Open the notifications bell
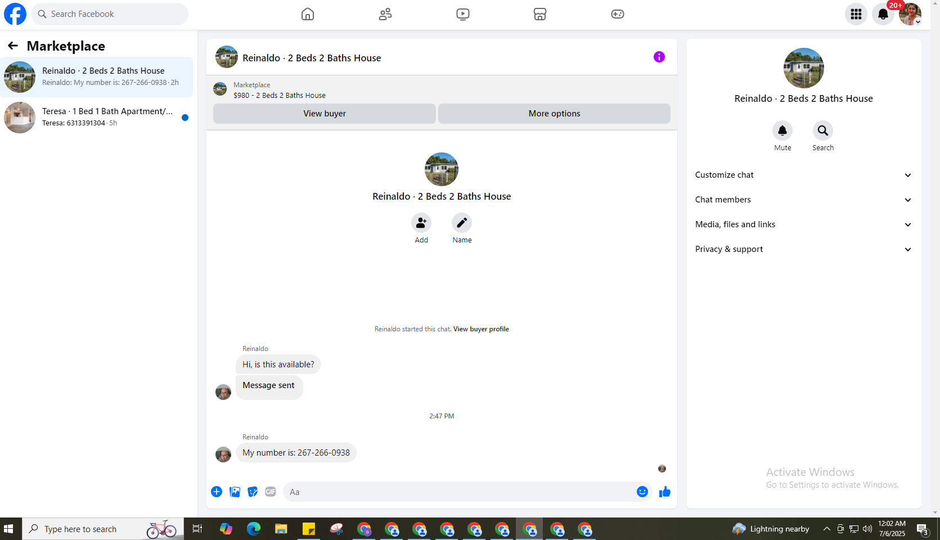Viewport: 940px width, 540px height. (883, 14)
